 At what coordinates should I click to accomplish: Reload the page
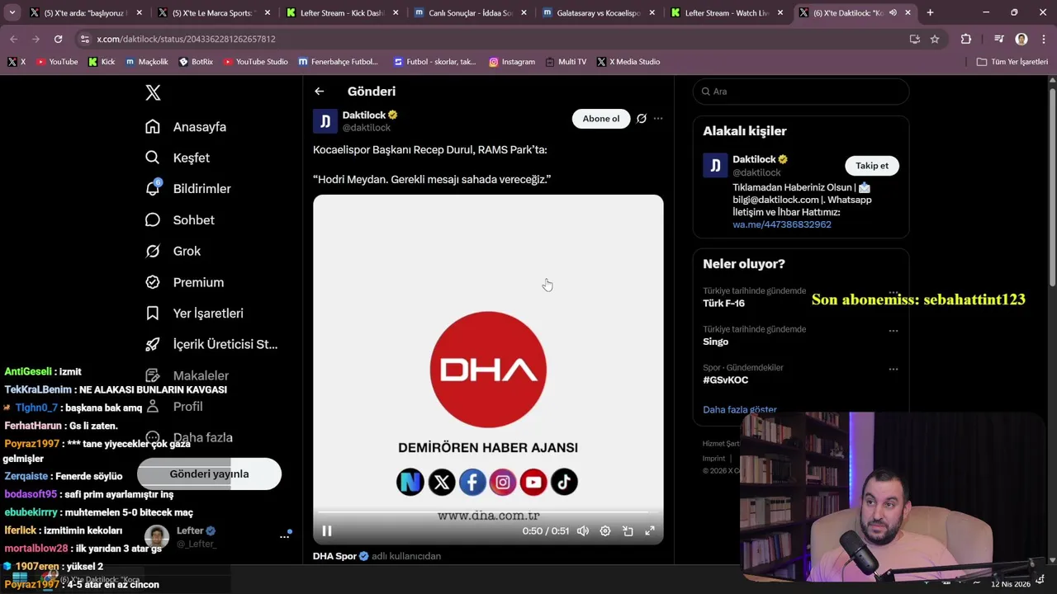[58, 39]
